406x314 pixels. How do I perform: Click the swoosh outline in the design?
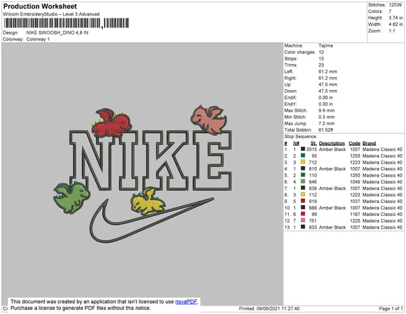[x=152, y=221]
